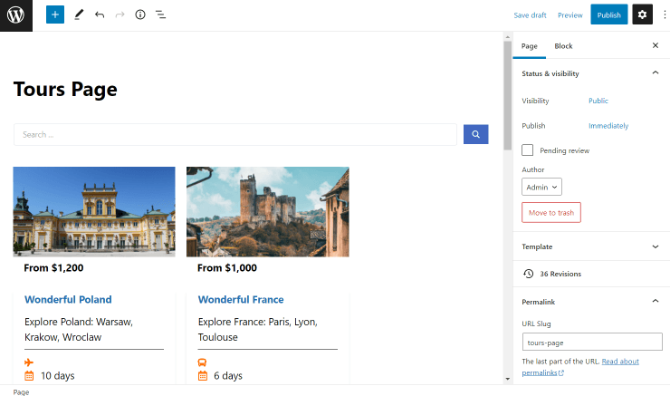Click Move to trash button
The image size is (670, 396).
(551, 213)
